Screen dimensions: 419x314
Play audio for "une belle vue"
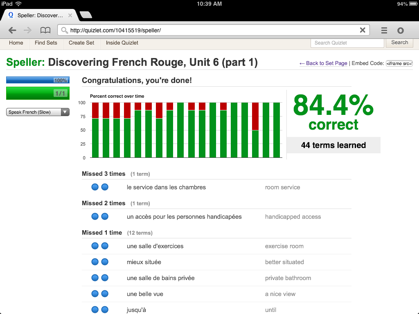tap(95, 294)
